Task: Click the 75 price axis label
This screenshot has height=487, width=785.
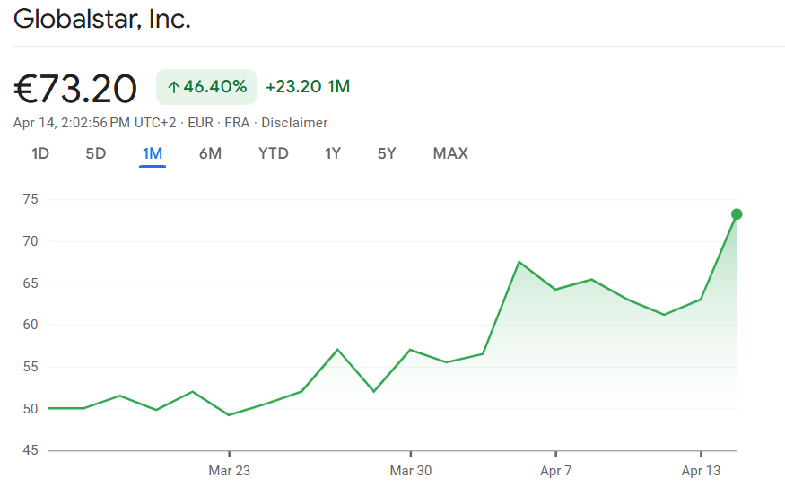Action: [30, 199]
